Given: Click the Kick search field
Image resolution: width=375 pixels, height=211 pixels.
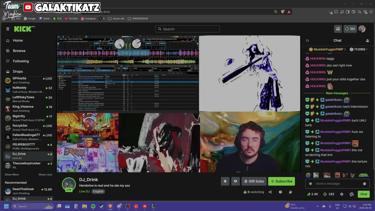Looking at the screenshot, I should (x=187, y=29).
